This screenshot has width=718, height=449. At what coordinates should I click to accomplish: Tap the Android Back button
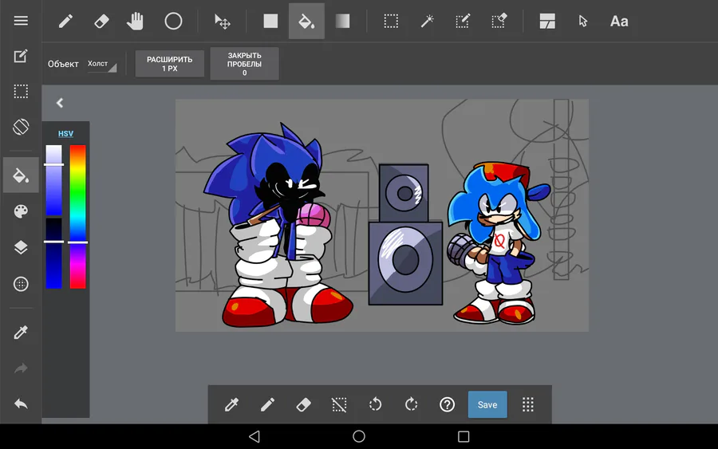pyautogui.click(x=254, y=436)
